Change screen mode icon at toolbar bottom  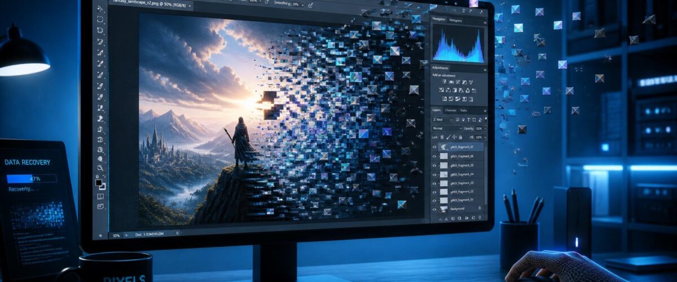point(100,206)
